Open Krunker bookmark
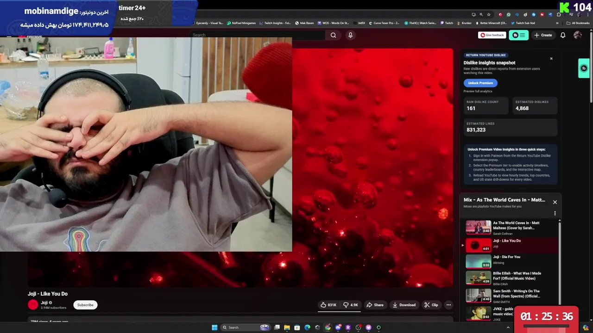Screen dimensions: 593x333 [464, 23]
